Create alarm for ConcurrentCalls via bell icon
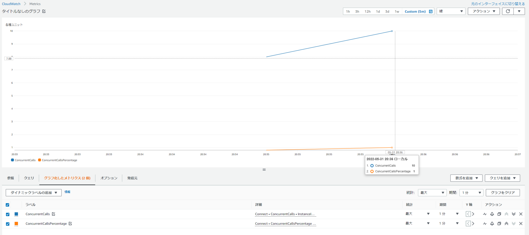Image resolution: width=529 pixels, height=235 pixels. (x=492, y=214)
